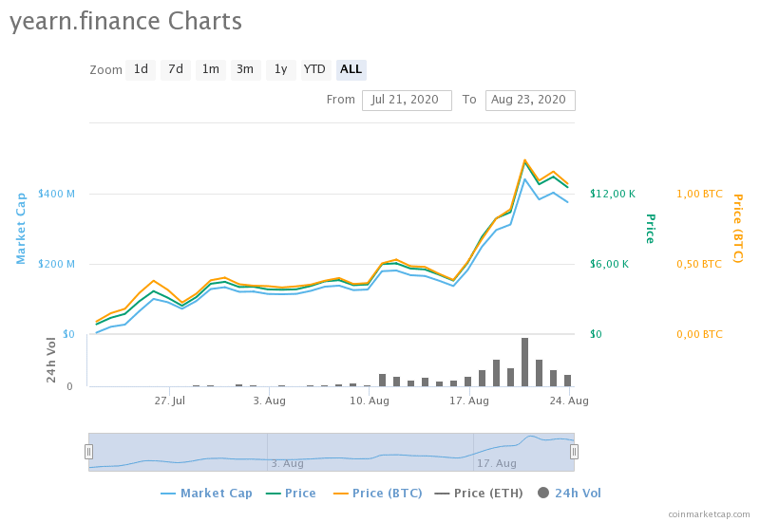The image size is (760, 522).
Task: Select the 1m zoom option
Action: (x=210, y=69)
